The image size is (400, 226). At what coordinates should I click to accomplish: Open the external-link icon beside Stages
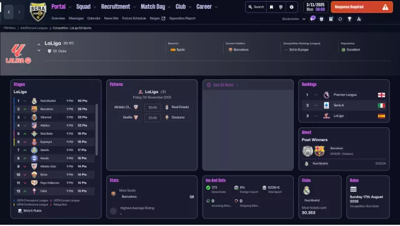coord(163,18)
